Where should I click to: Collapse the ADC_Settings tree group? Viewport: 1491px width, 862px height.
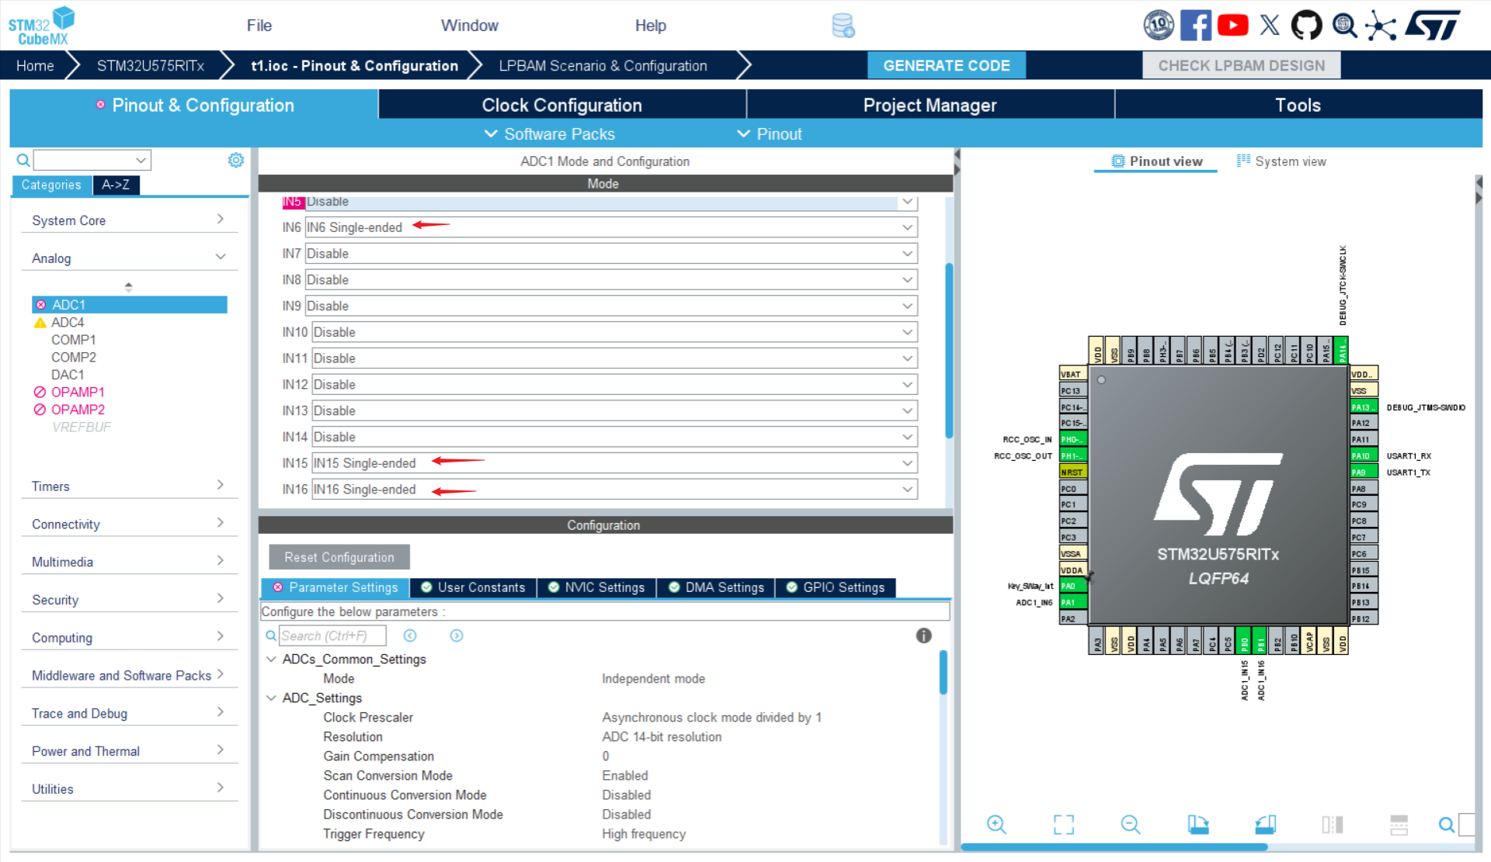coord(271,698)
